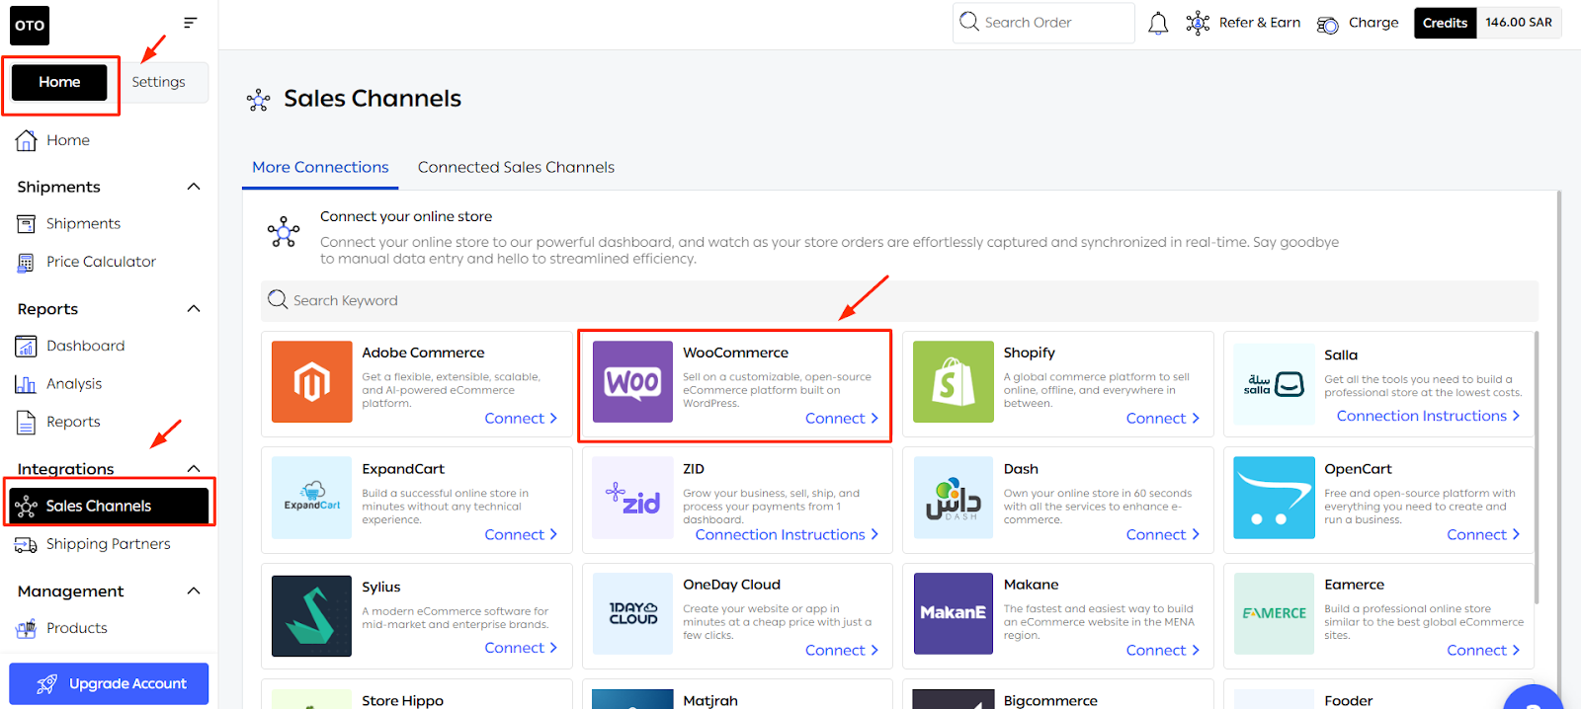Click the Eamerce logo
Screen dimensions: 1581x709
[x=1275, y=613]
